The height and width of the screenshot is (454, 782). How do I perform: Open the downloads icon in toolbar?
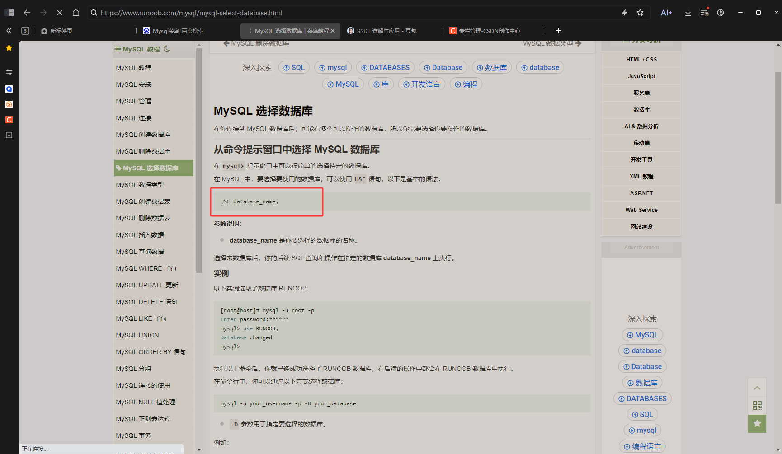point(688,13)
